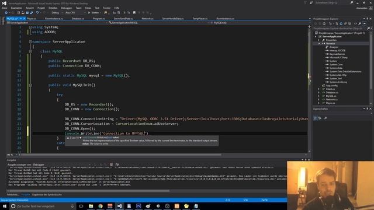Open the Any CPU platform dropdown
The height and width of the screenshot is (210, 374).
(75, 13)
